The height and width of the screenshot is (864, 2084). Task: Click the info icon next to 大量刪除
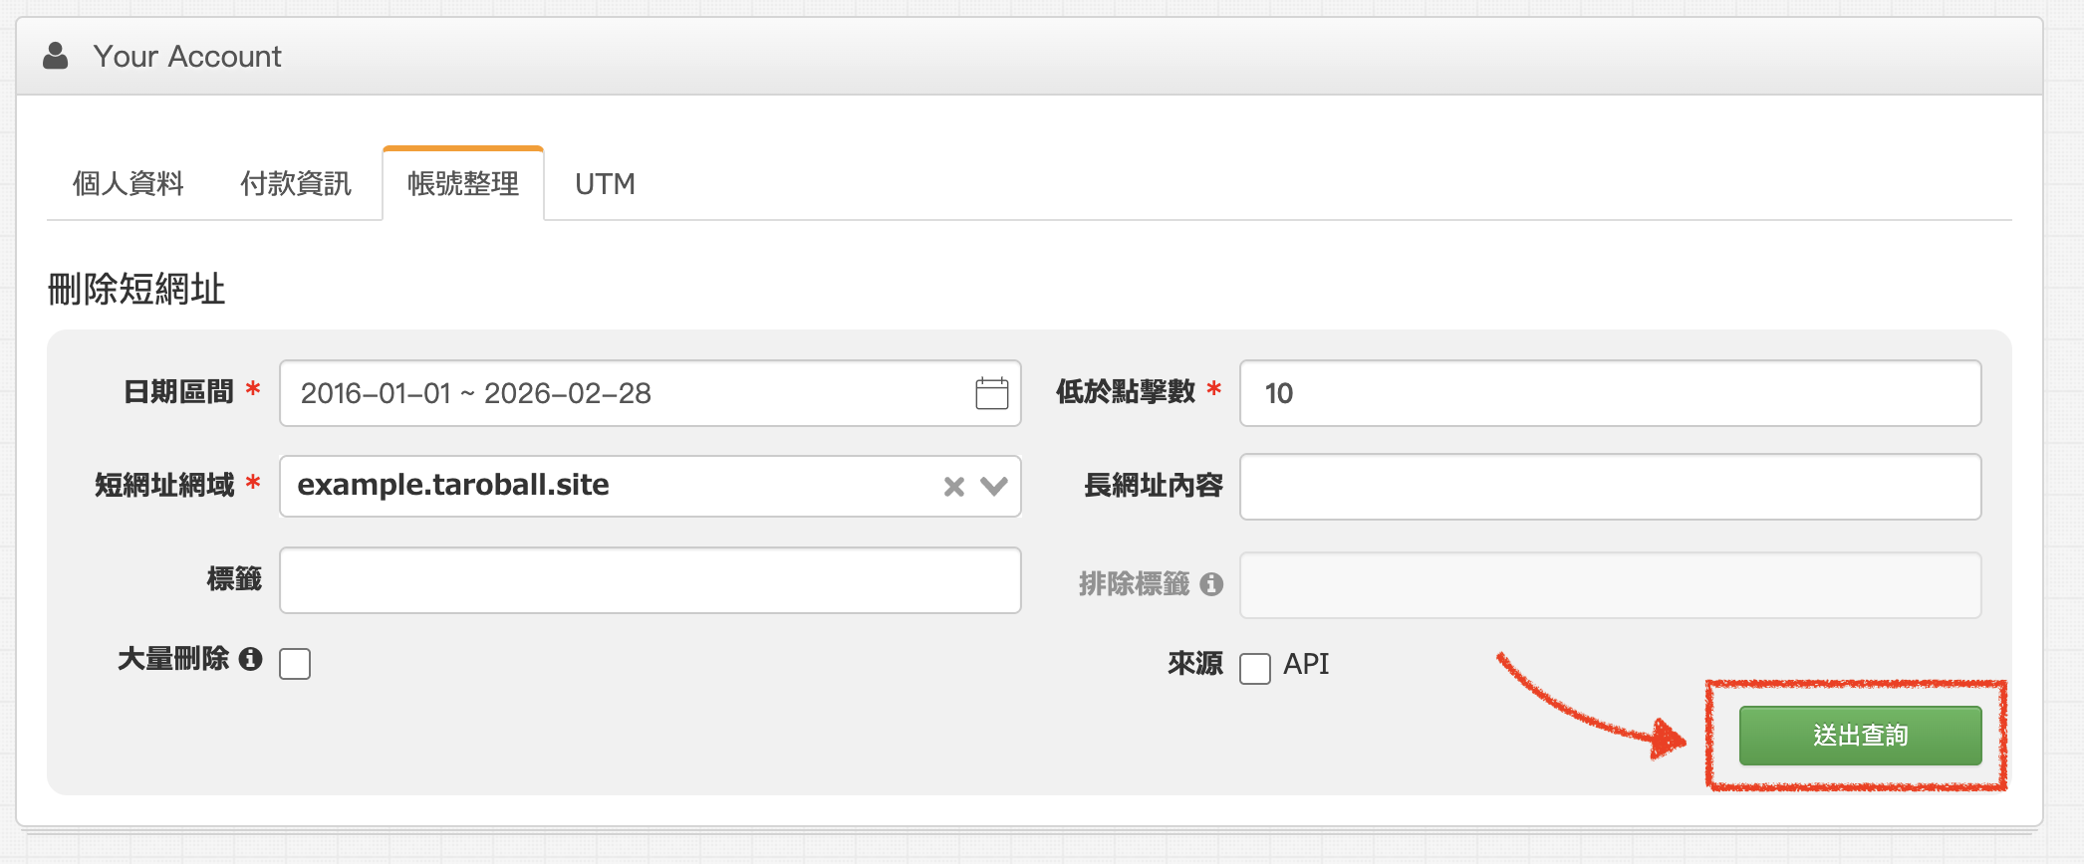pyautogui.click(x=251, y=659)
